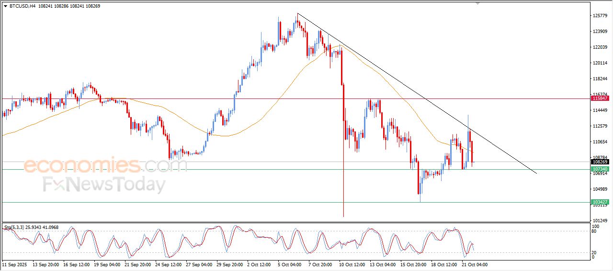Click the lower end of black trendline
Viewport: 613px width, 271px height.
[x=536, y=173]
